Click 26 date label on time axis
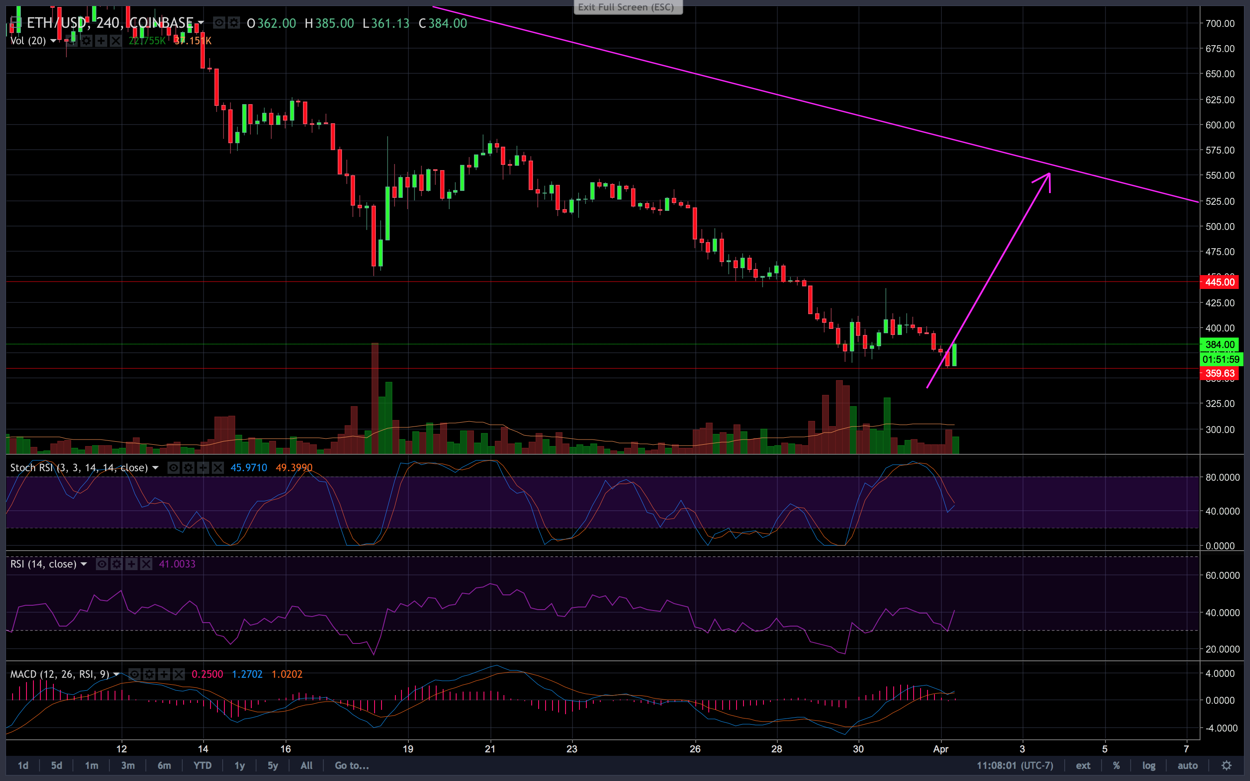The height and width of the screenshot is (781, 1250). [695, 749]
